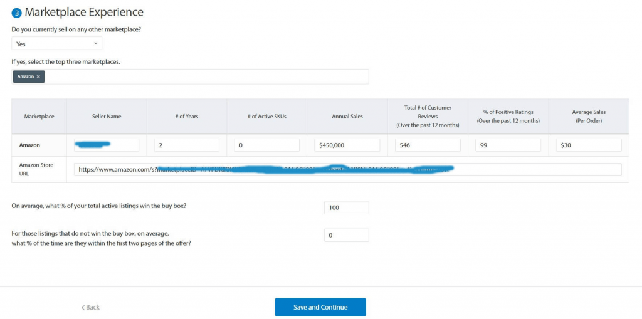This screenshot has width=642, height=319.
Task: Select the step 3 circle icon
Action: click(x=16, y=13)
